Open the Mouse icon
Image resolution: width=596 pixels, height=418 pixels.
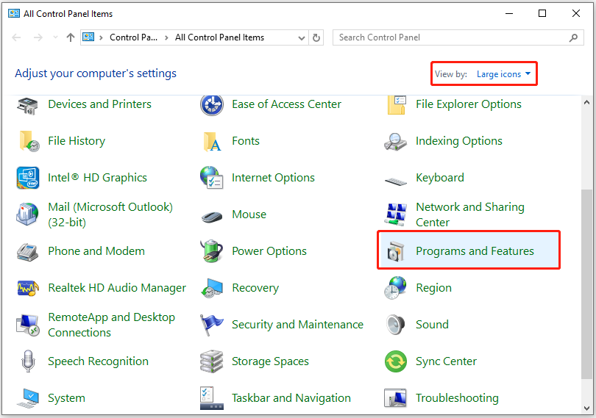212,217
